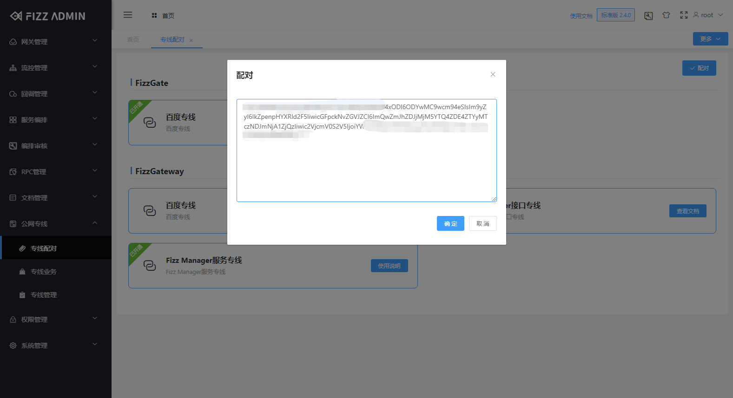733x398 pixels.
Task: Click link icon on FizzGate 百度专线 card
Action: tap(150, 122)
